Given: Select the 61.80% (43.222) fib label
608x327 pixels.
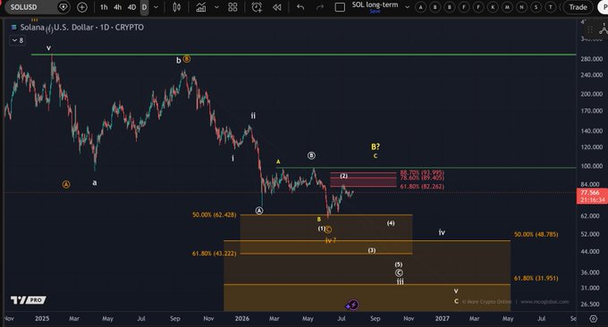Looking at the screenshot, I should [214, 254].
